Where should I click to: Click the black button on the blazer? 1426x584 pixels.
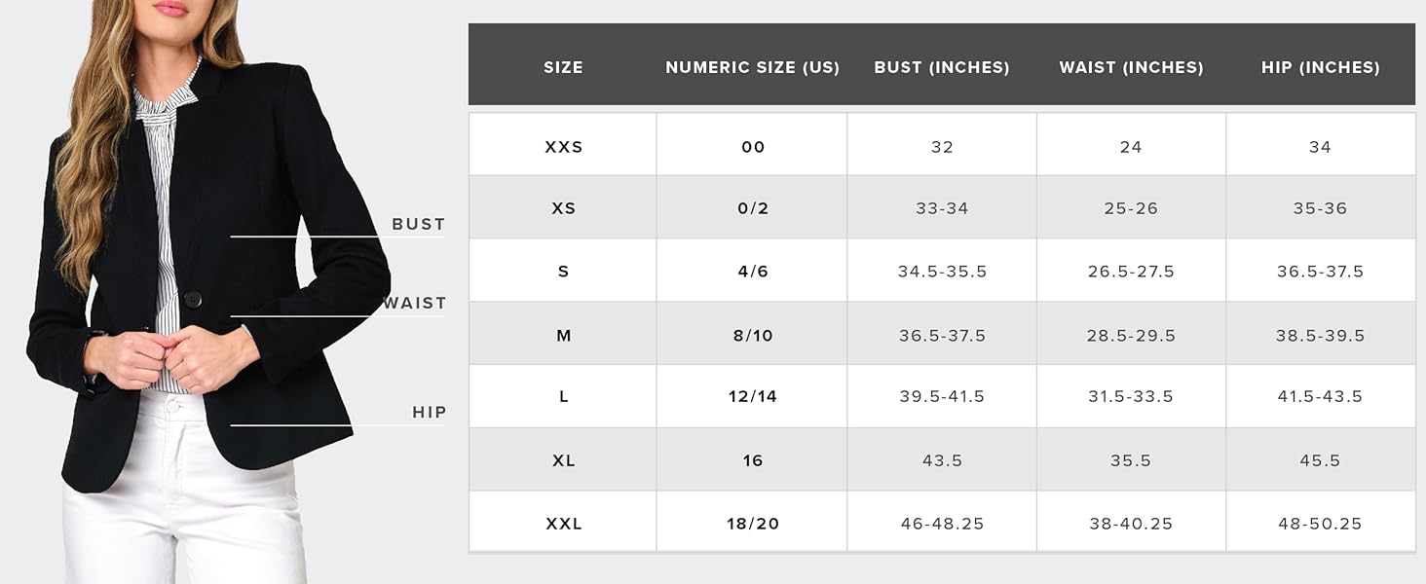point(193,299)
